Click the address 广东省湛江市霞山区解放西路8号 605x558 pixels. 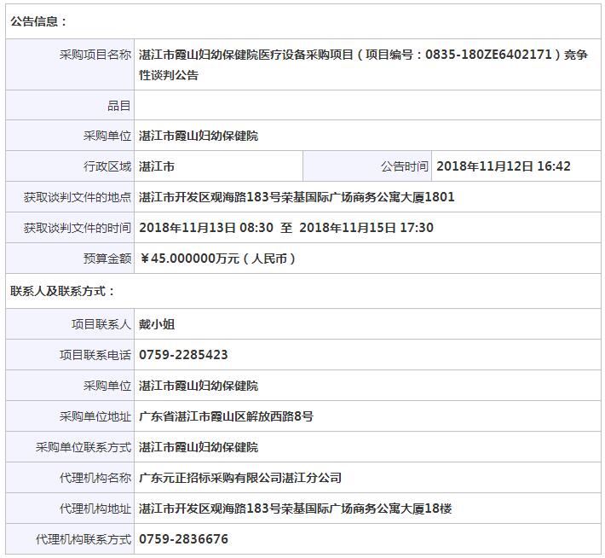click(x=226, y=416)
